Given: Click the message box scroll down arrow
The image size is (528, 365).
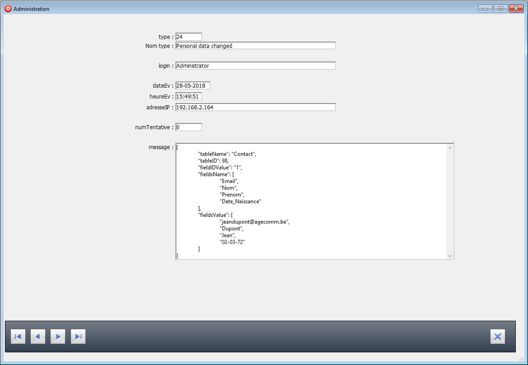Looking at the screenshot, I should (x=450, y=256).
